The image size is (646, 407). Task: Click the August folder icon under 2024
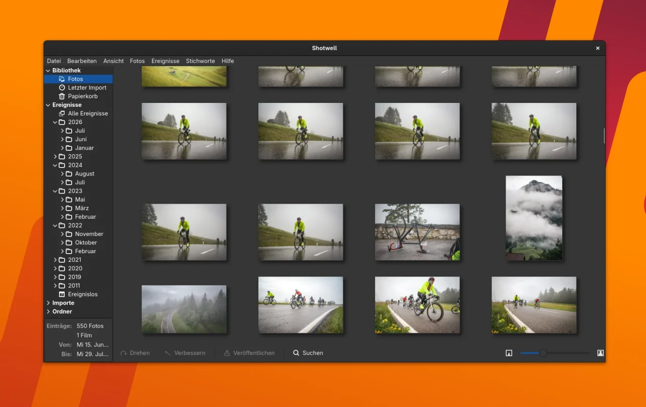(x=69, y=173)
